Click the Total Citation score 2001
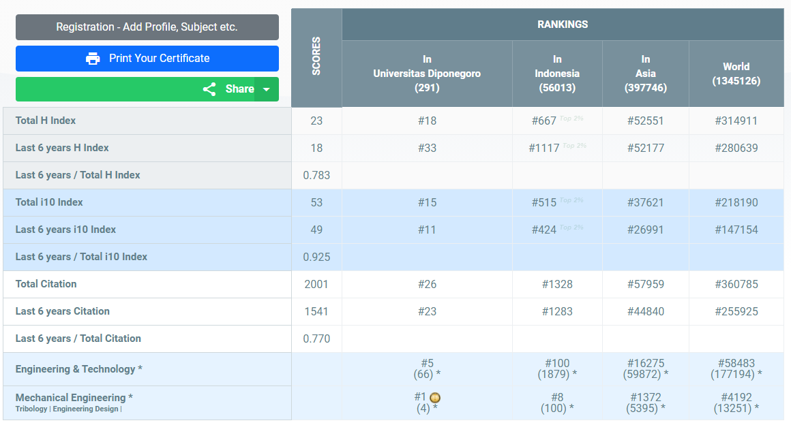This screenshot has height=425, width=791. pos(316,284)
